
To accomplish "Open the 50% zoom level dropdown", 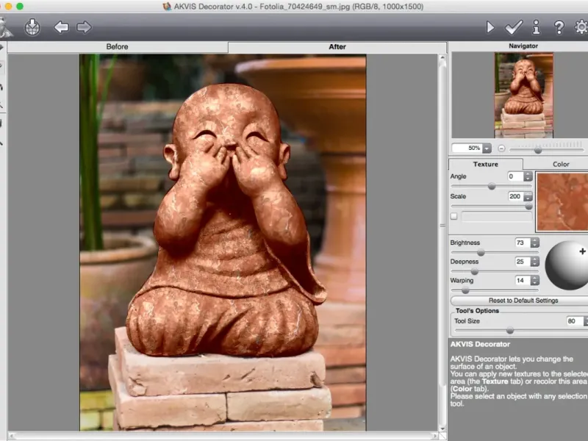I will coord(487,148).
